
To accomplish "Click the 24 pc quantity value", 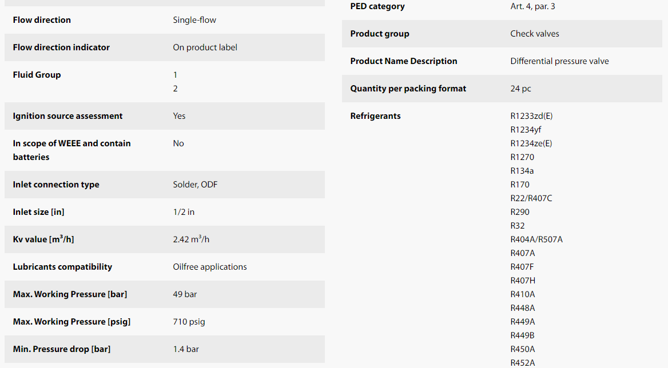I will [520, 89].
